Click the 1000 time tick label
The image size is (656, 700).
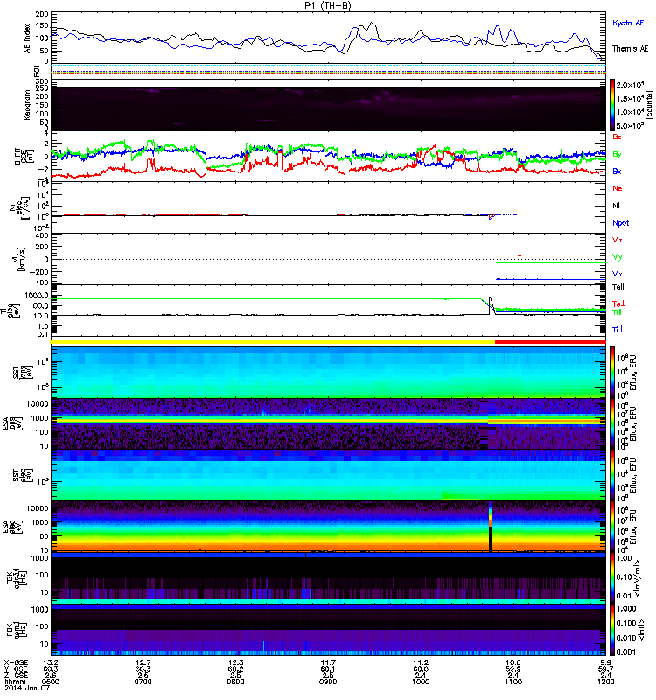pos(421,682)
